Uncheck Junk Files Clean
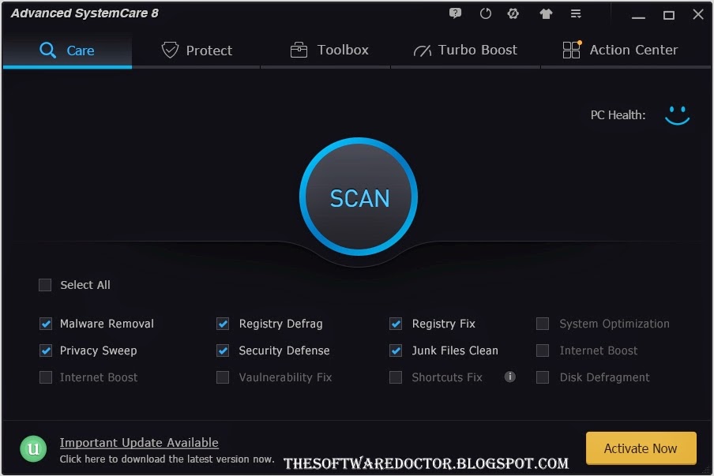Viewport: 714px width, 476px height. pyautogui.click(x=396, y=350)
